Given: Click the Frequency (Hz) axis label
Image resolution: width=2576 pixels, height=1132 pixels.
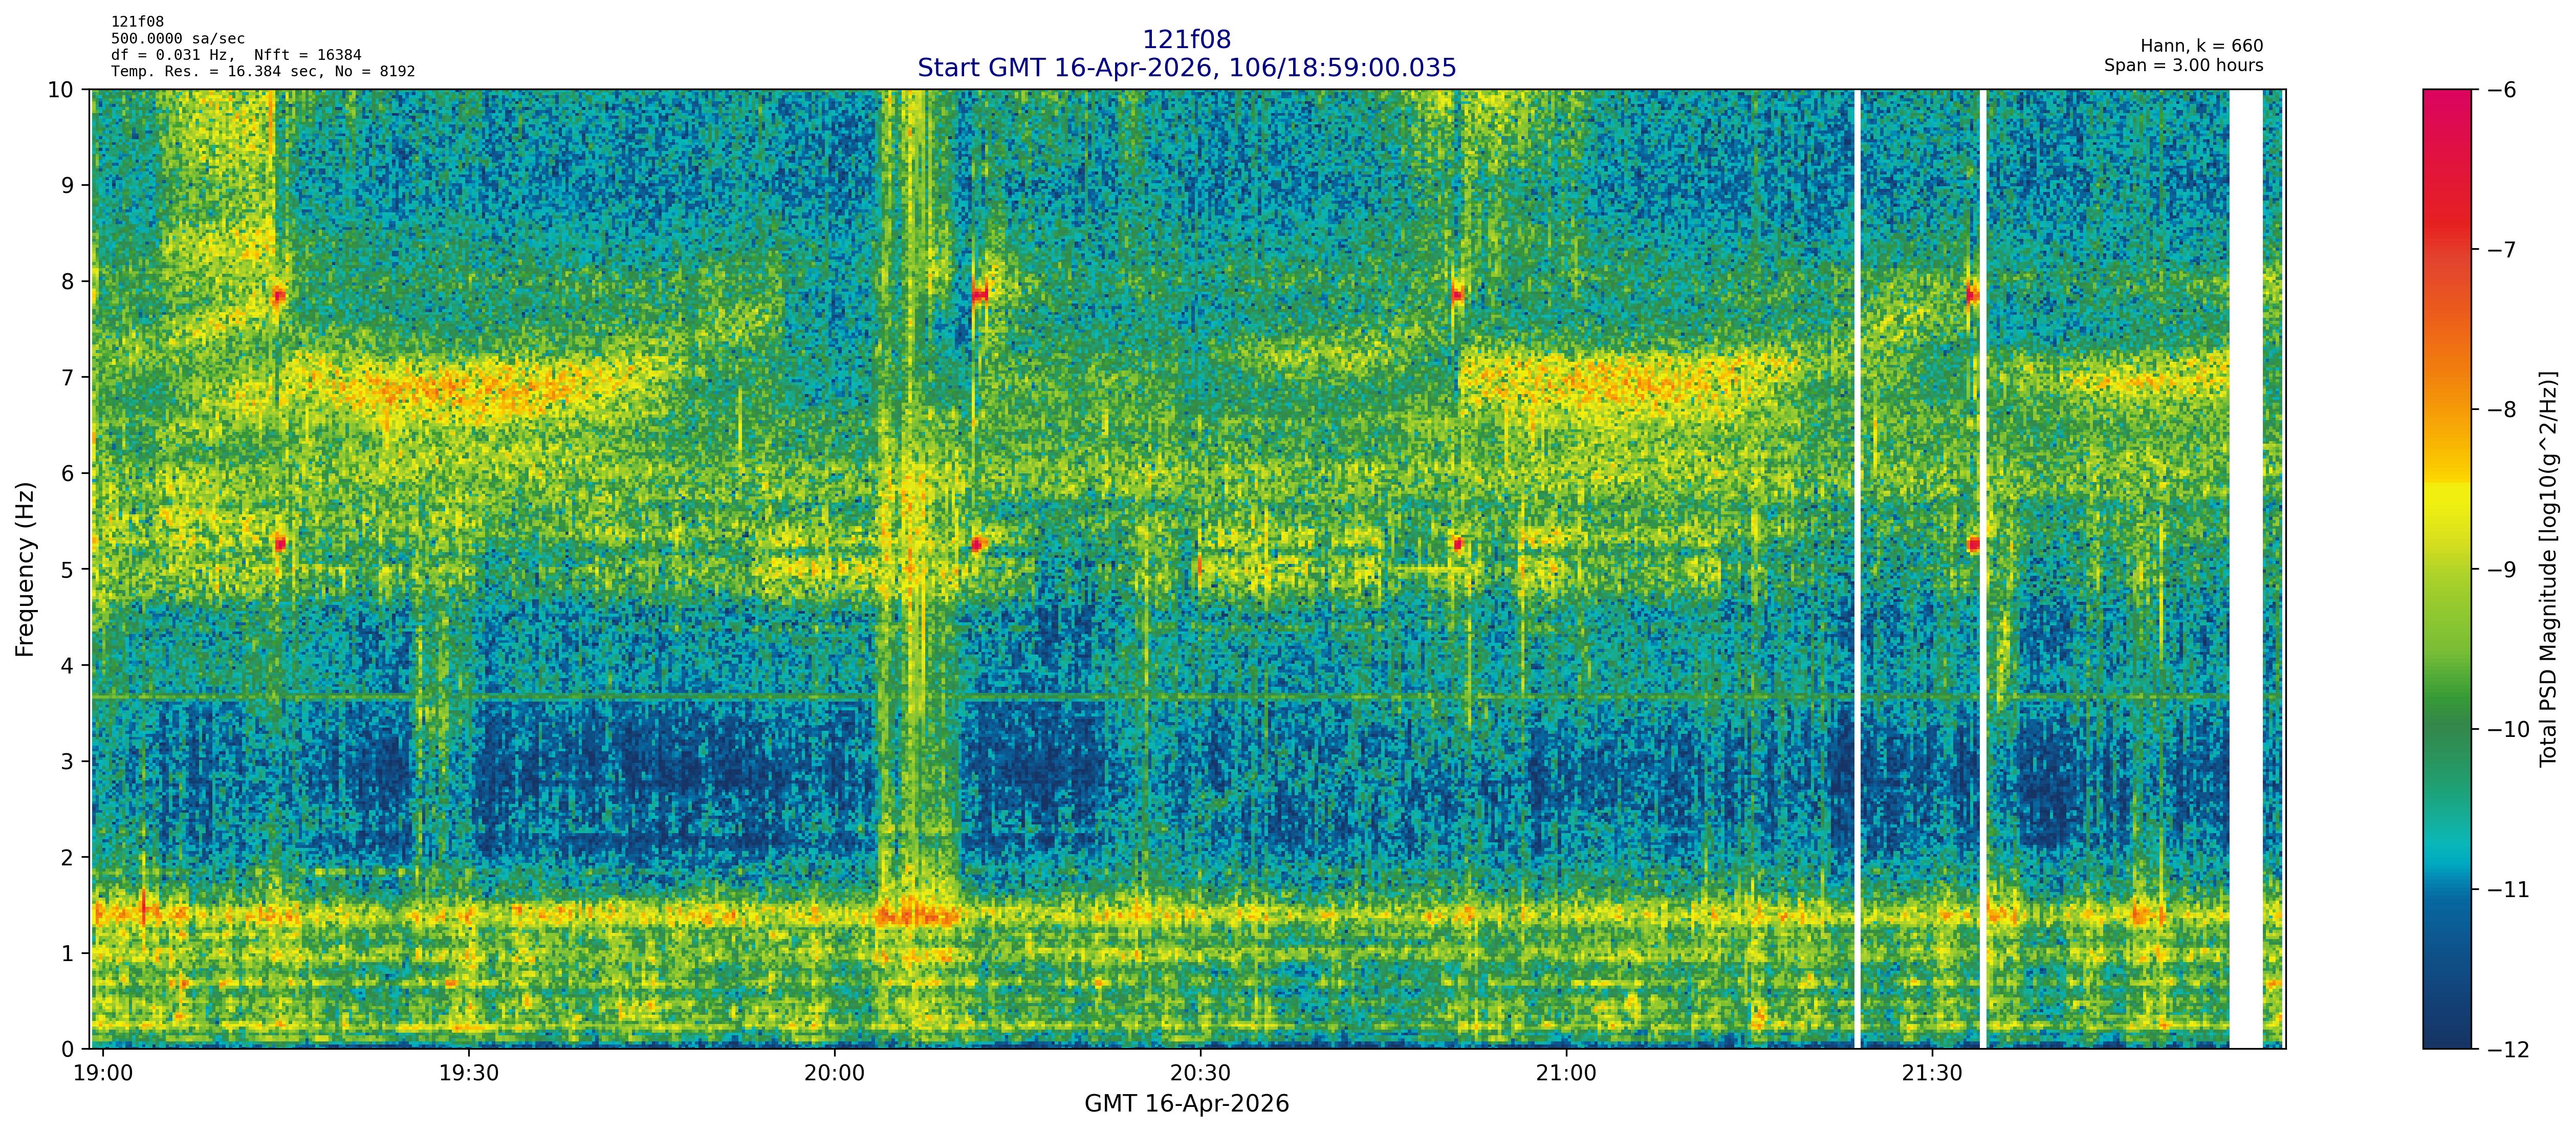Looking at the screenshot, I should tap(26, 569).
